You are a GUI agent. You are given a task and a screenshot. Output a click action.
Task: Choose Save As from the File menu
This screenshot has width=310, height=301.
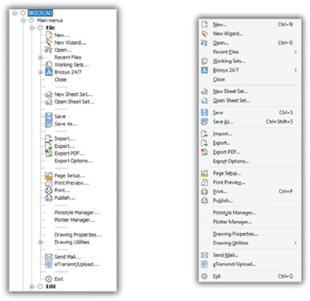(x=250, y=122)
